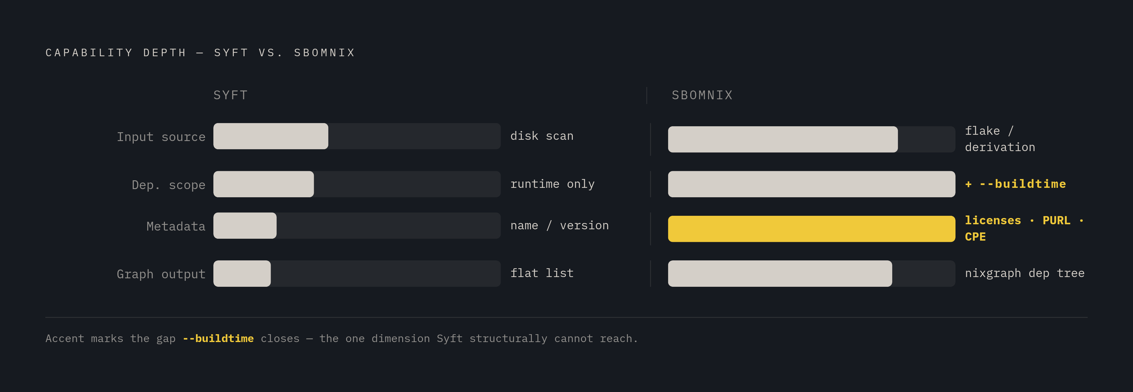The height and width of the screenshot is (392, 1133).
Task: Click the 'Graph output' row label
Action: [x=161, y=274]
